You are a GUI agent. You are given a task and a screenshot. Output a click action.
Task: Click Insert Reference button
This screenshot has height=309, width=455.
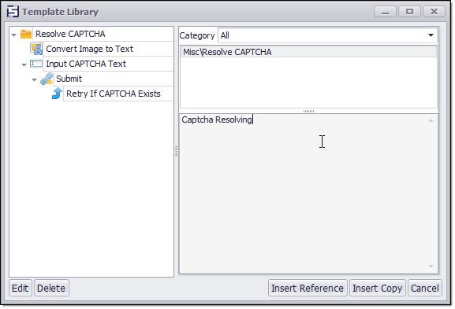[308, 288]
